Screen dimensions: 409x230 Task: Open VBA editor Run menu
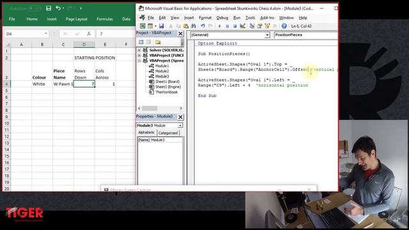236,18
